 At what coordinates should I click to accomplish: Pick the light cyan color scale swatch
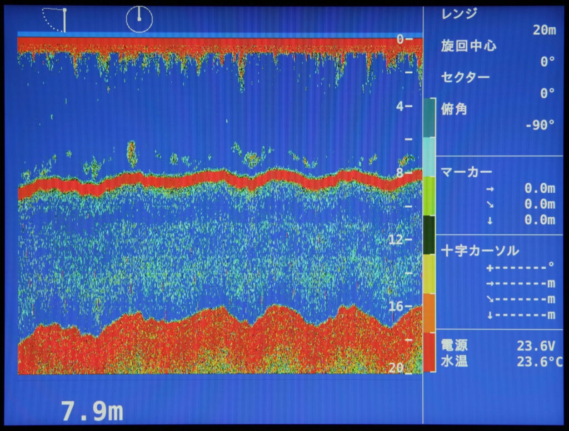tap(430, 157)
